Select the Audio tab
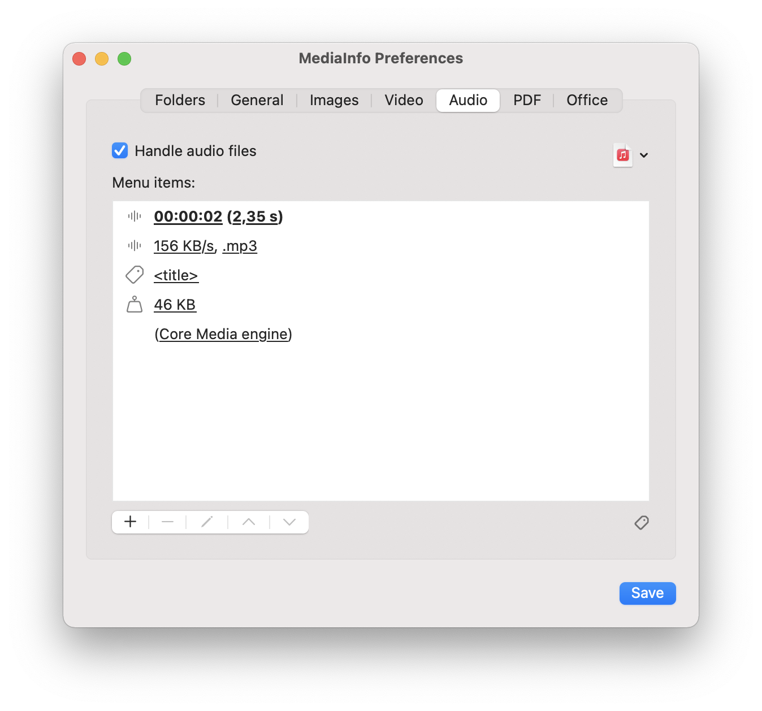762x711 pixels. coord(468,101)
